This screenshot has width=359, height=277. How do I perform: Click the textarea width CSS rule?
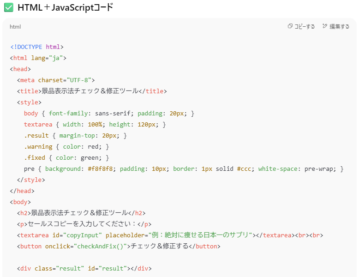tap(95, 124)
